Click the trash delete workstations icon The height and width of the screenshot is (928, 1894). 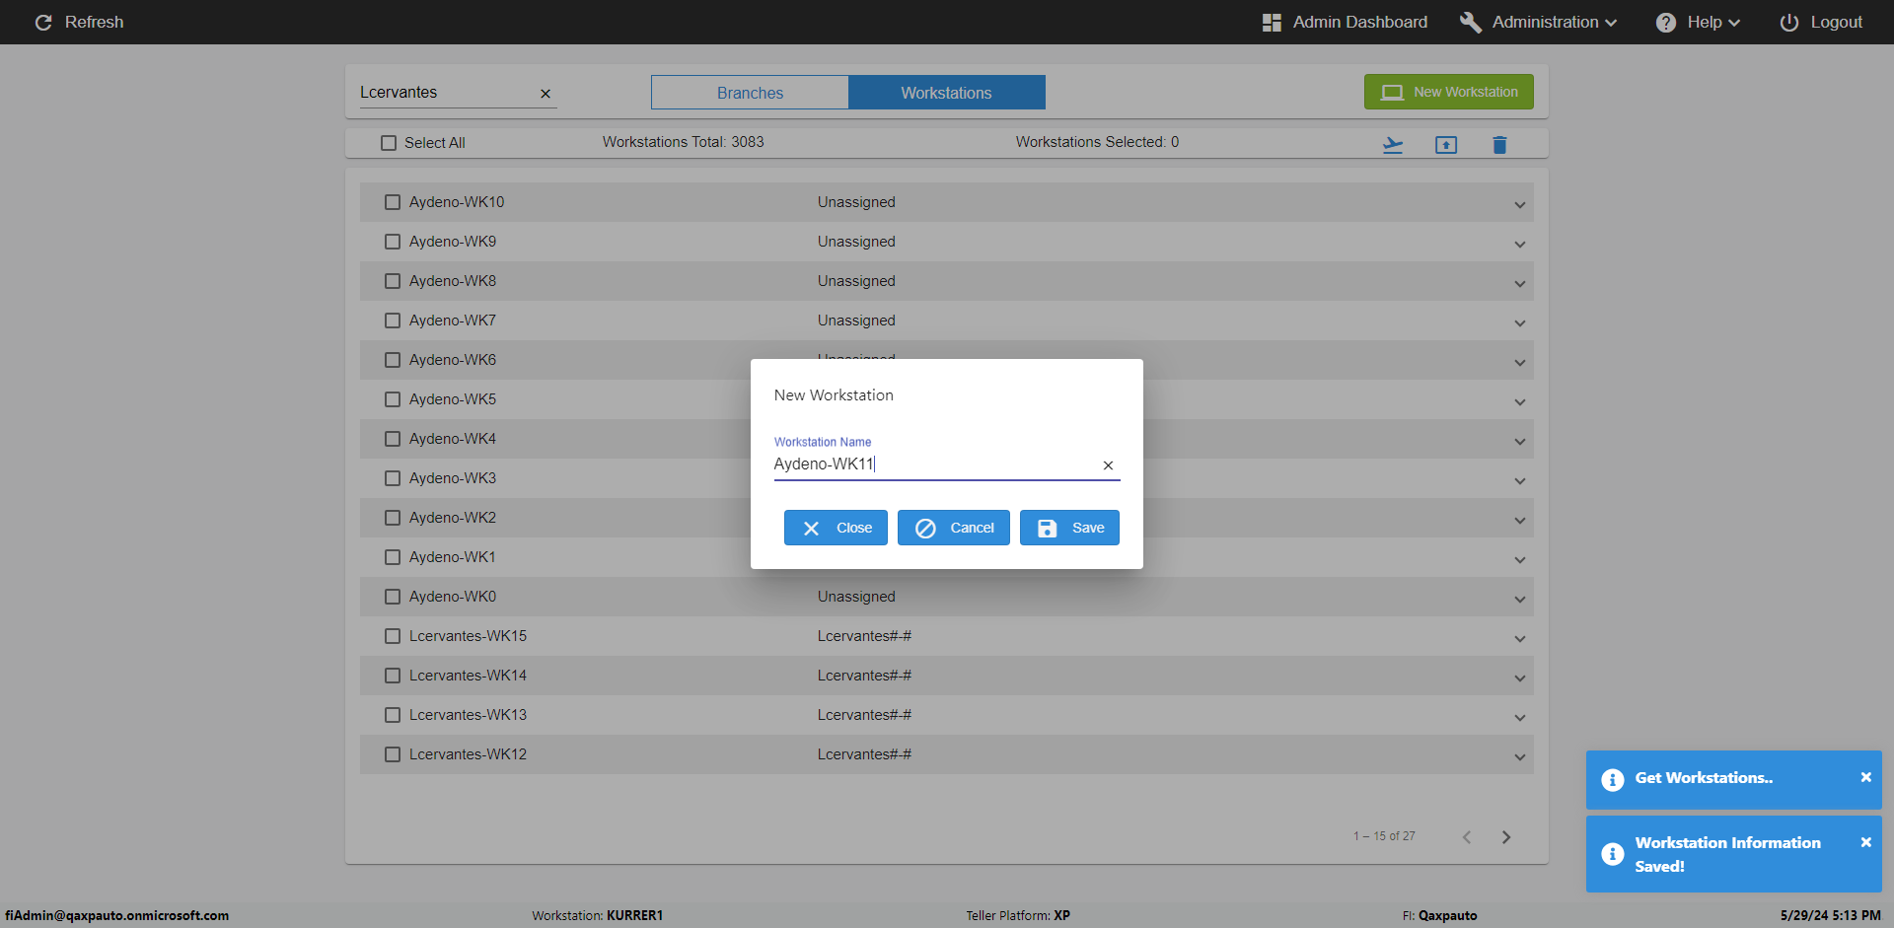(1499, 145)
